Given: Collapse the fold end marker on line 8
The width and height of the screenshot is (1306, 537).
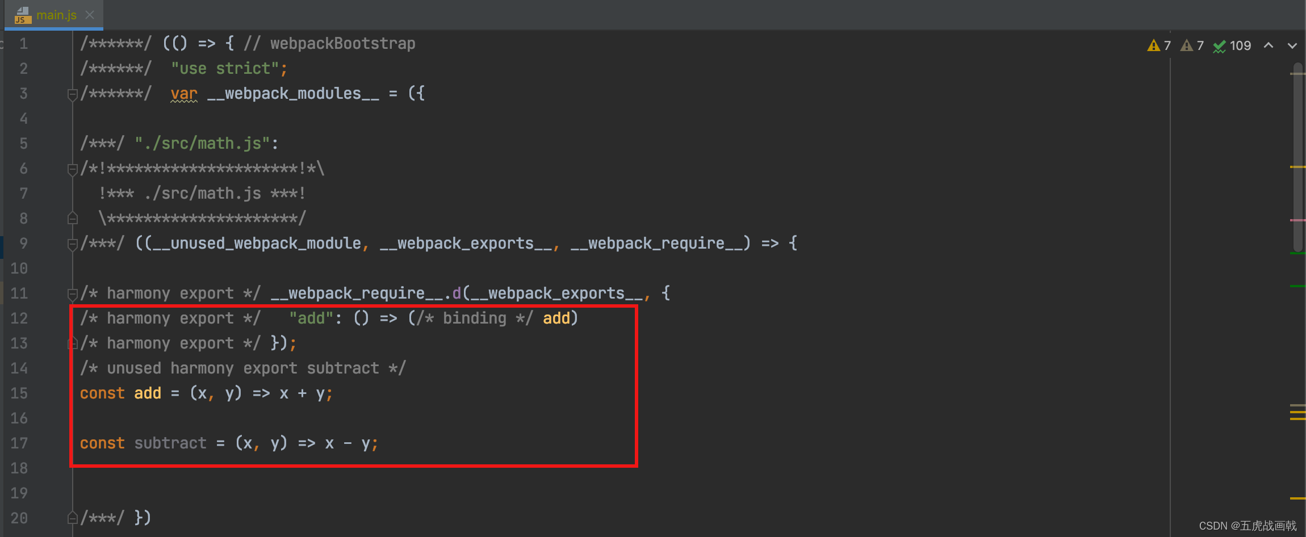Looking at the screenshot, I should point(72,218).
